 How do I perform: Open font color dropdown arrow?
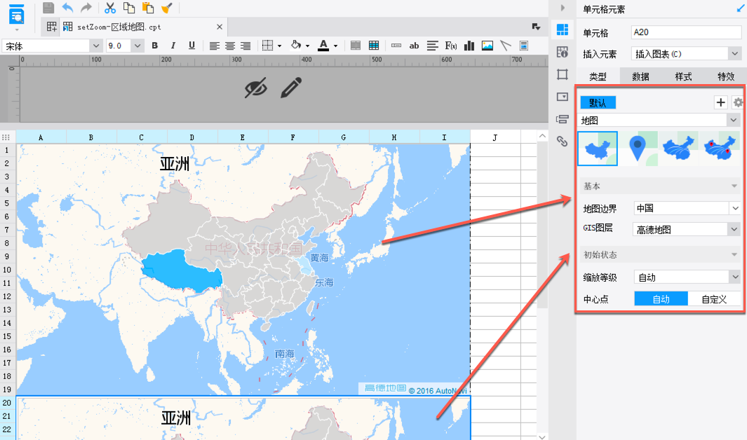point(335,46)
